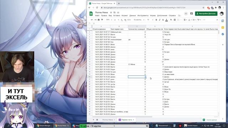Toggle italic formatting
Image resolution: width=228 pixels, height=128 pixels.
(x=160, y=20)
